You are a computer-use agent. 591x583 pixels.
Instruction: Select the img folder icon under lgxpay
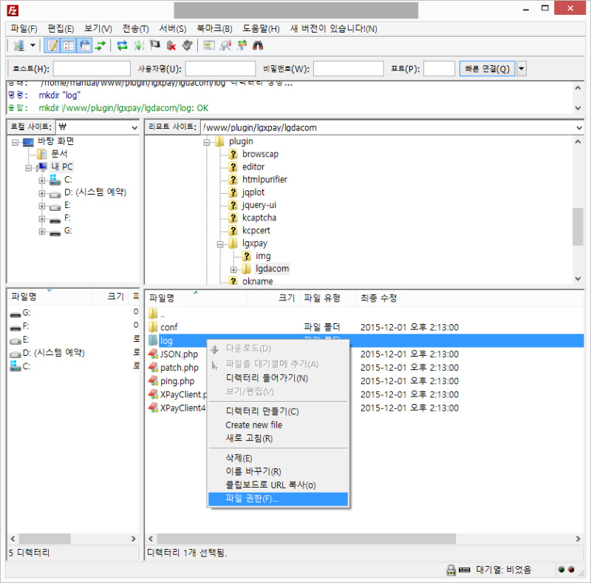[247, 256]
